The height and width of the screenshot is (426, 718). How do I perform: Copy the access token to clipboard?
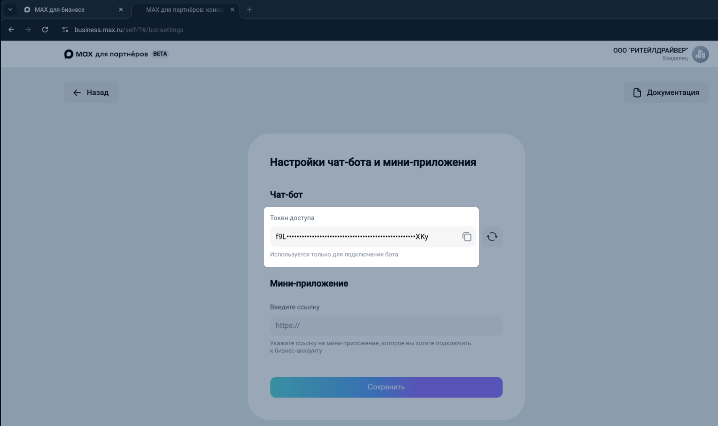tap(467, 237)
